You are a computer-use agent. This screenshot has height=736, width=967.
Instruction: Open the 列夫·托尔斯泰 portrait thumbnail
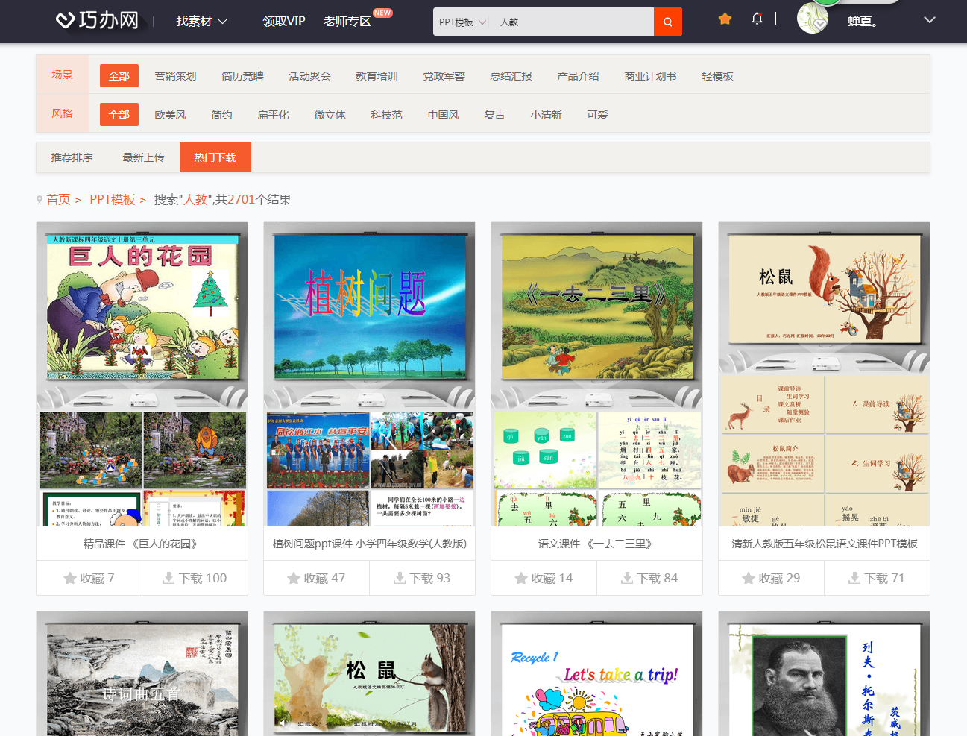tap(824, 674)
